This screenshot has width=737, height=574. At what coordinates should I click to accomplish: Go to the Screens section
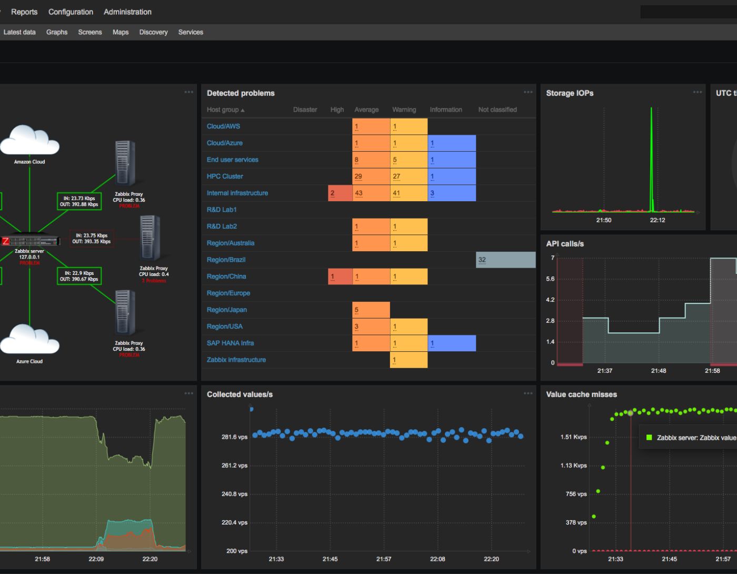pos(90,32)
